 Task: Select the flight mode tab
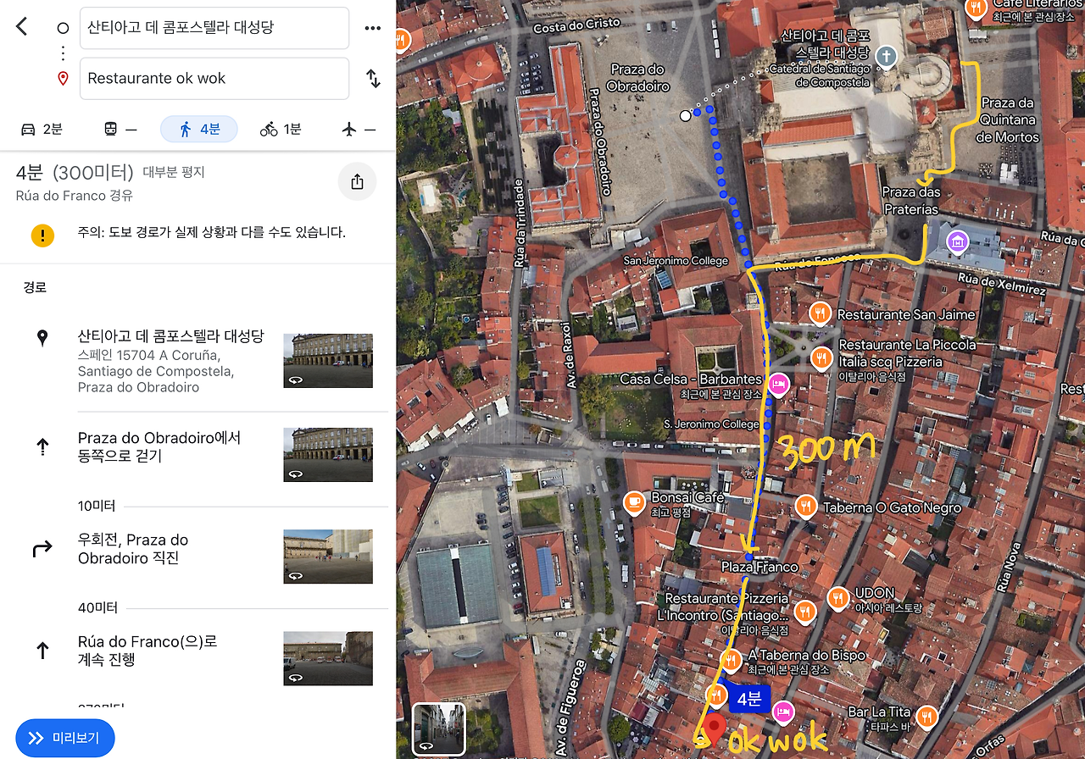358,129
